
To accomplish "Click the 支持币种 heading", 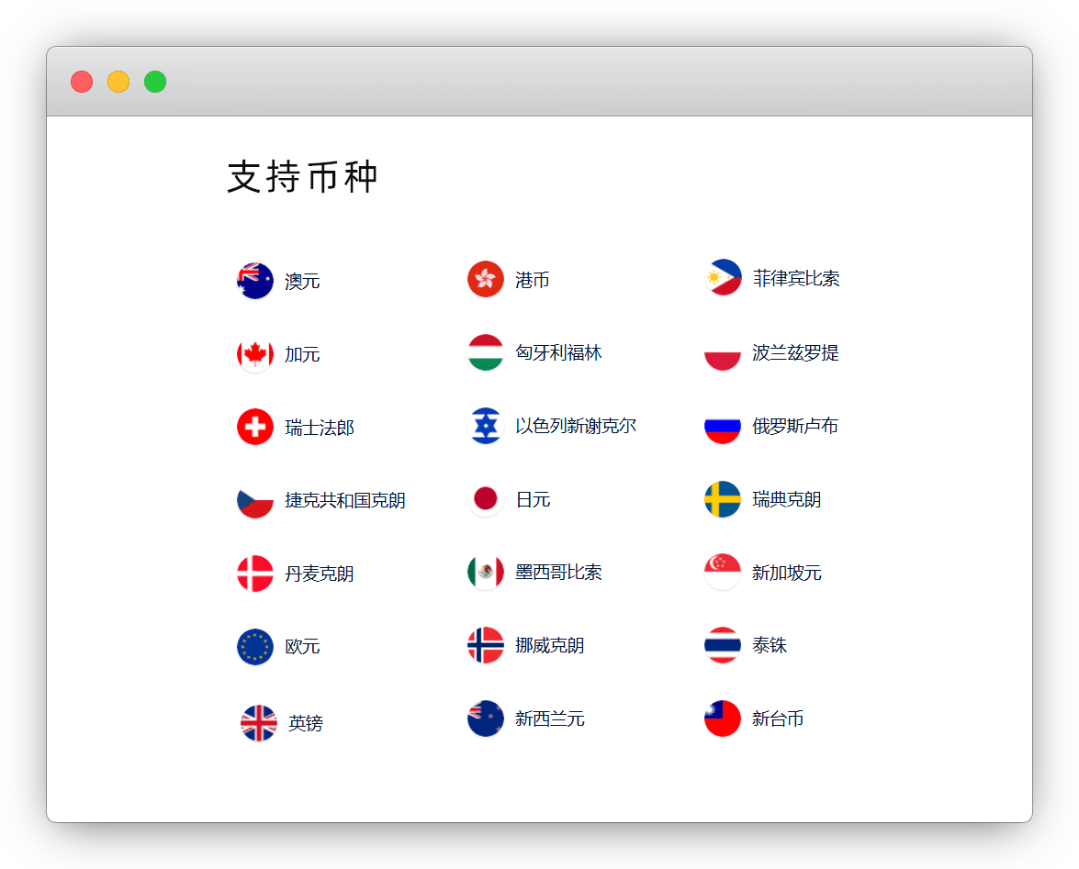I will click(302, 177).
